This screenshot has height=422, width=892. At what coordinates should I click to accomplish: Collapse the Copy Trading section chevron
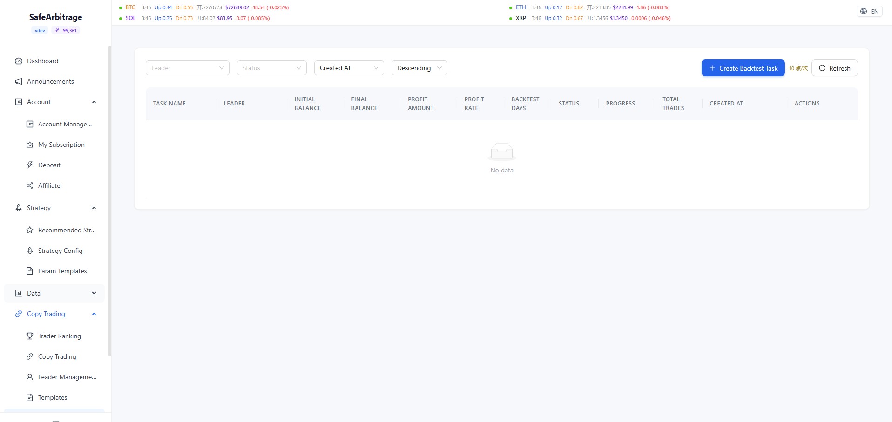(94, 314)
